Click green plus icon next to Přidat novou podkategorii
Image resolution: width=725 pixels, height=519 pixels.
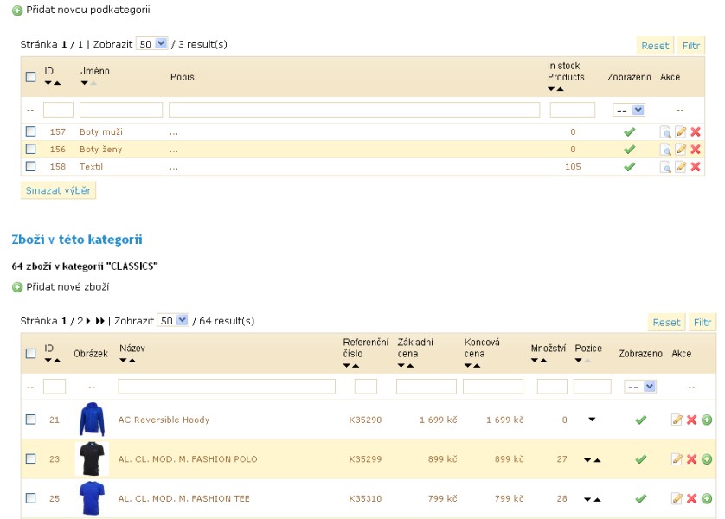pyautogui.click(x=17, y=10)
